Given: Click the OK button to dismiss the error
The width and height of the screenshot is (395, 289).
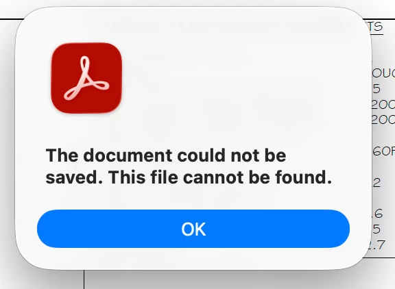Looking at the screenshot, I should pos(193,229).
